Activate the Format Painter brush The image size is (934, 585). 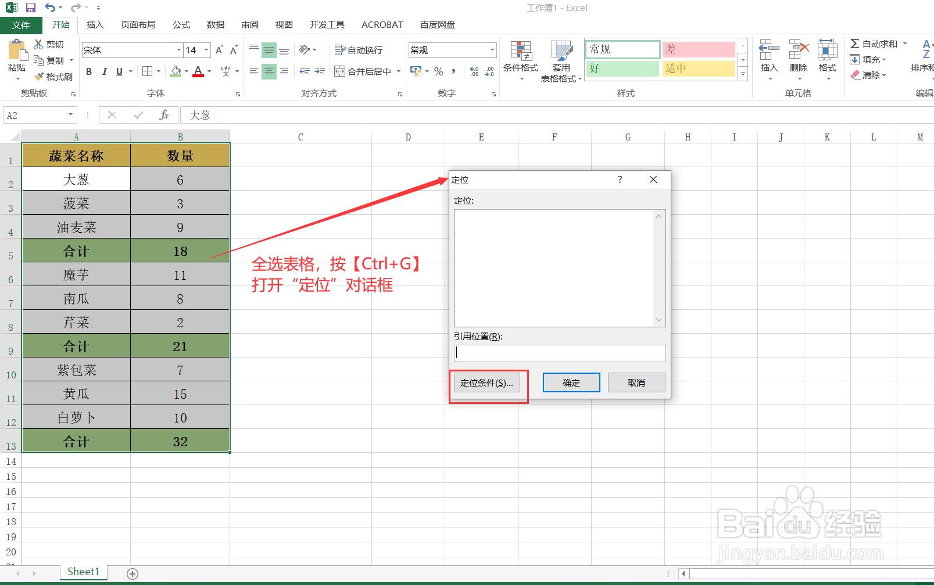click(x=39, y=77)
